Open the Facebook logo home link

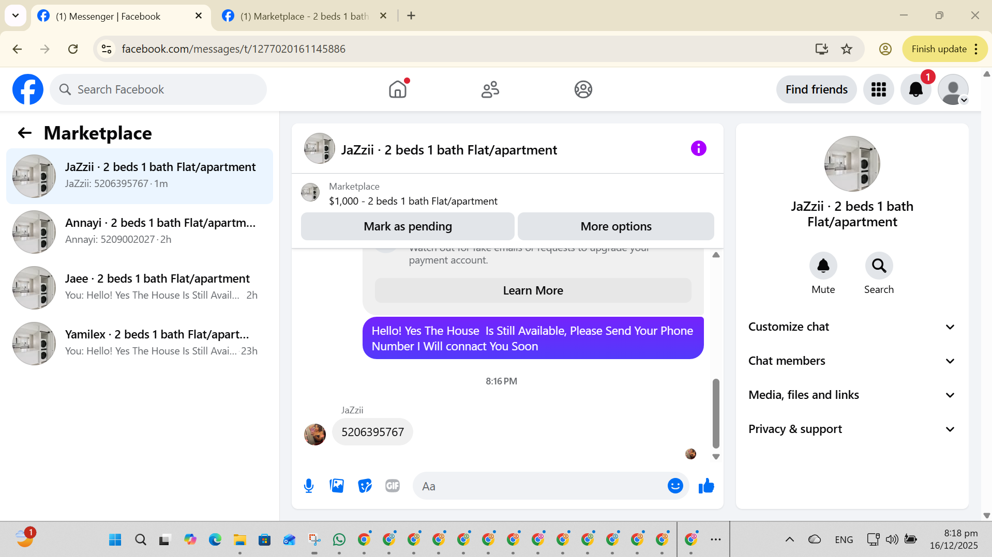tap(28, 89)
